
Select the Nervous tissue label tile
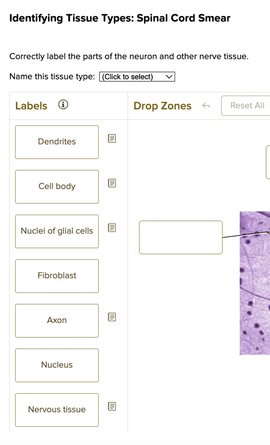pos(57,409)
